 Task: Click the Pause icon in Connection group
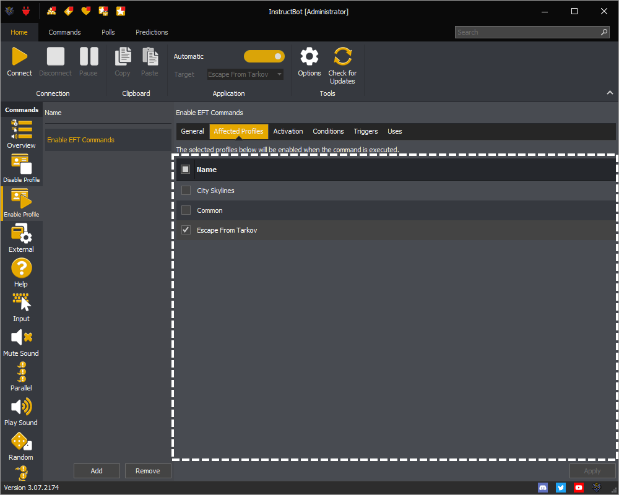pos(89,56)
